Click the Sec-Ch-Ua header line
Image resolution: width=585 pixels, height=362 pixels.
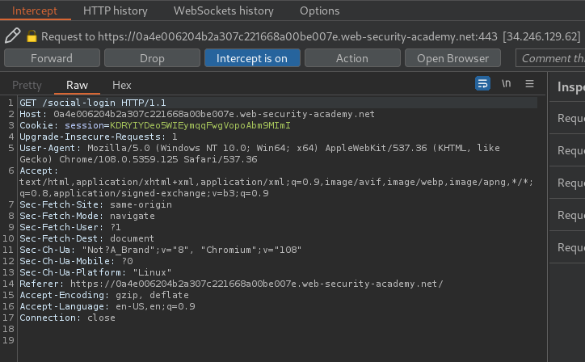click(x=161, y=250)
